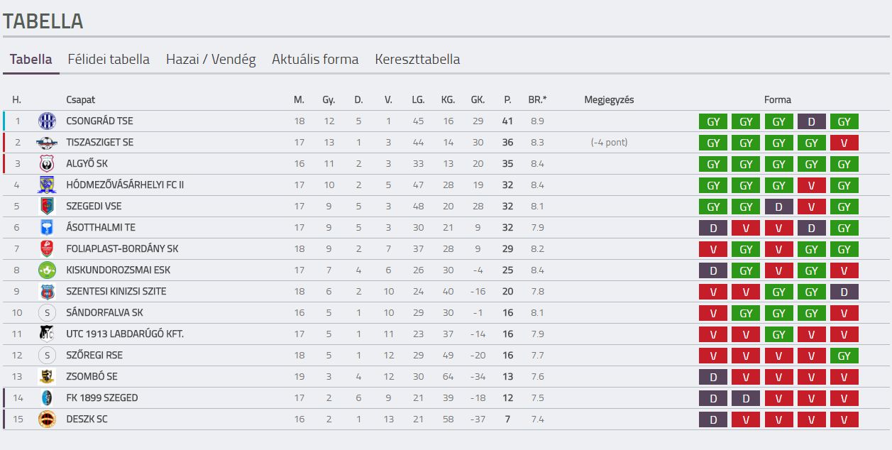Click the Foliaplast-Bordány SK red badge
This screenshot has width=892, height=450.
tap(47, 248)
